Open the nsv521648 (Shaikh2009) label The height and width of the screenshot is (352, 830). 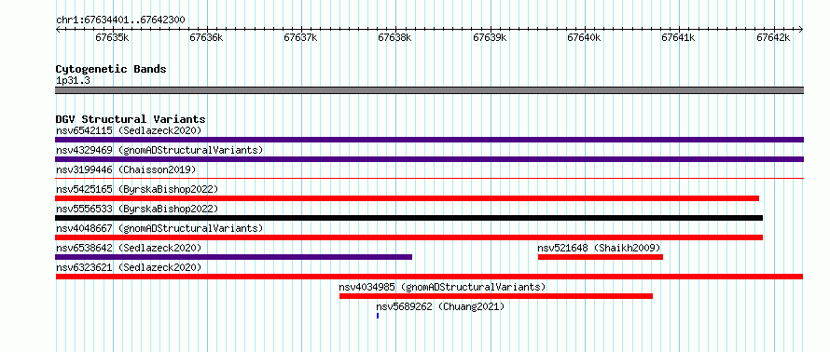(599, 248)
